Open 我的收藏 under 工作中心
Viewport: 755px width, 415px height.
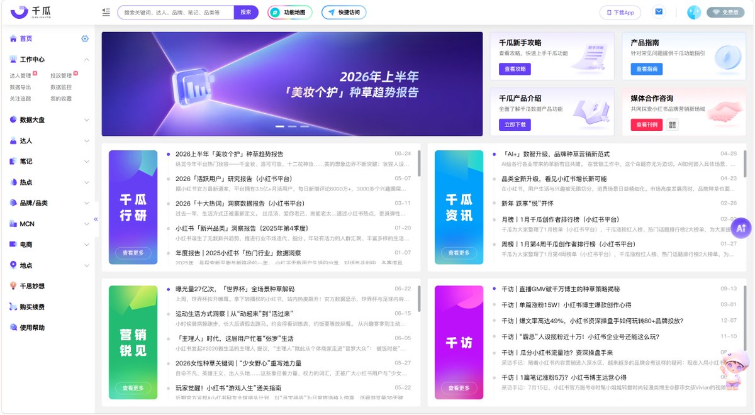point(61,98)
